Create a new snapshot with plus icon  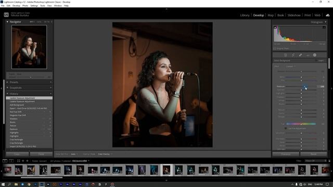click(51, 88)
